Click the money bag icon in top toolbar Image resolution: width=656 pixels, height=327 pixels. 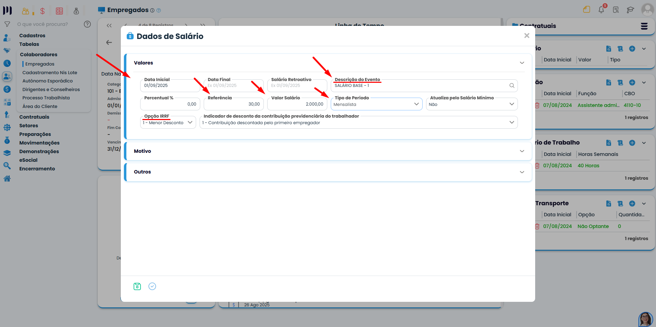(76, 11)
